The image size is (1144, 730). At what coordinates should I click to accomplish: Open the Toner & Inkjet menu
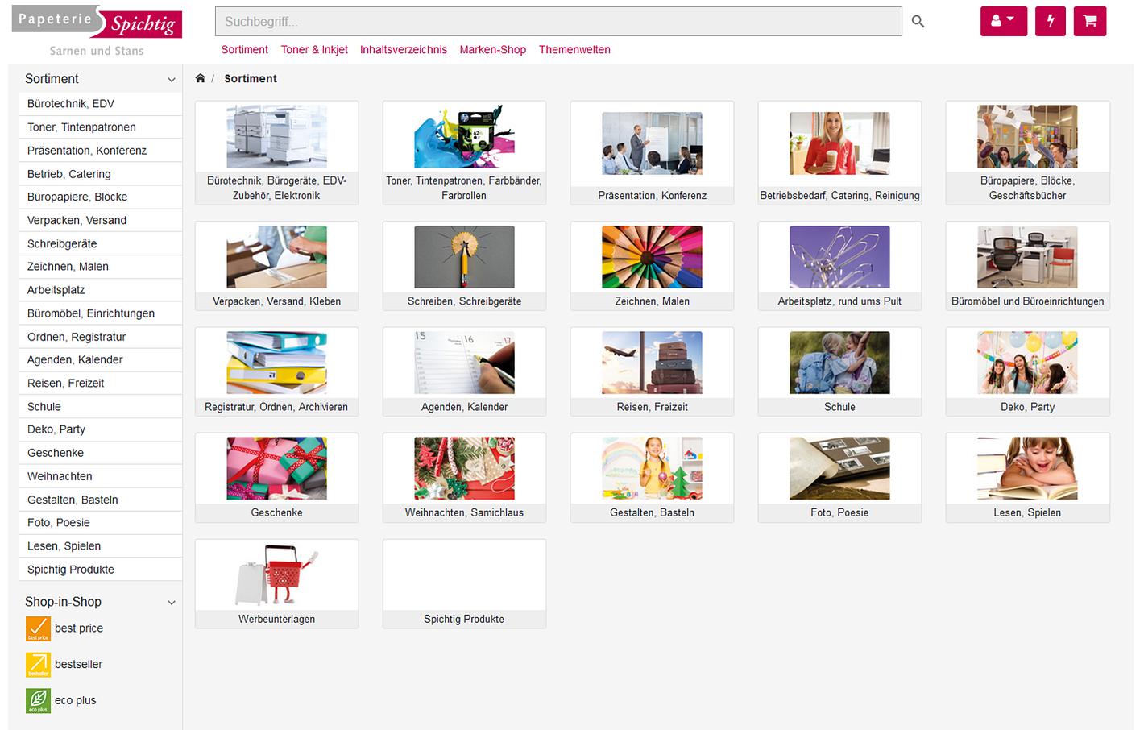tap(313, 50)
